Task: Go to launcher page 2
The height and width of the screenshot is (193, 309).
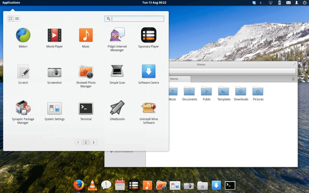Action: click(86, 142)
